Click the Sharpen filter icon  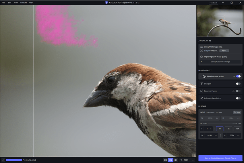pos(202,84)
